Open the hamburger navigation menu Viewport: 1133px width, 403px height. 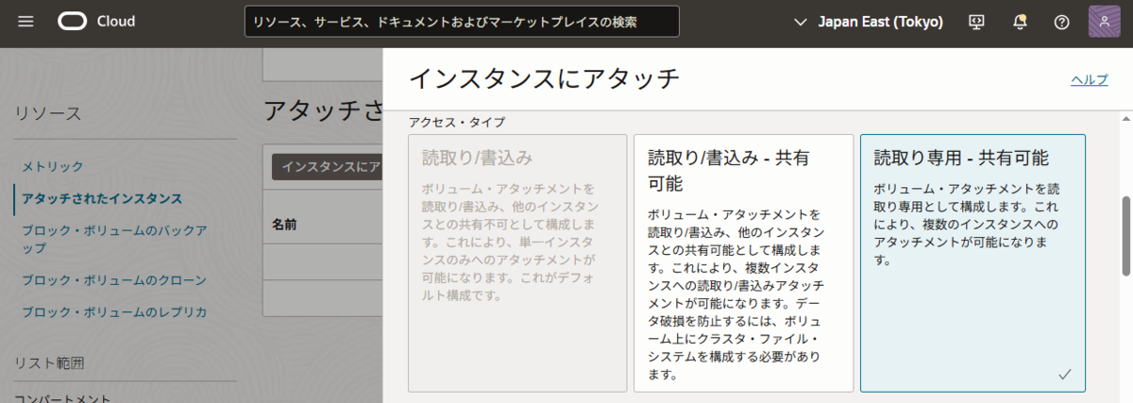click(25, 22)
